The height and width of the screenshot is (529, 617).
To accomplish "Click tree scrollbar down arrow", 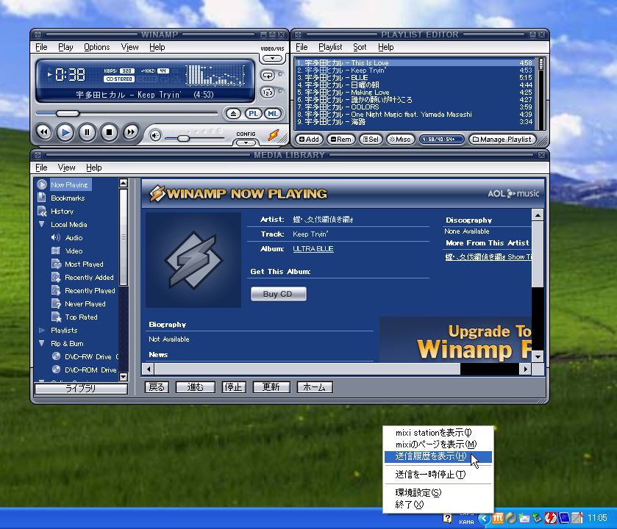I will coord(123,377).
